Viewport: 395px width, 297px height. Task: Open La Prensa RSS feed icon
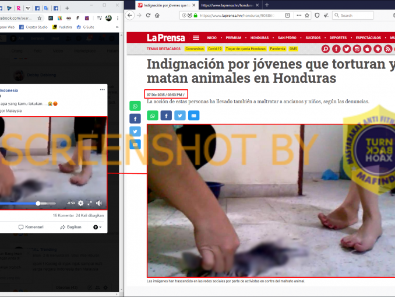pos(388,48)
